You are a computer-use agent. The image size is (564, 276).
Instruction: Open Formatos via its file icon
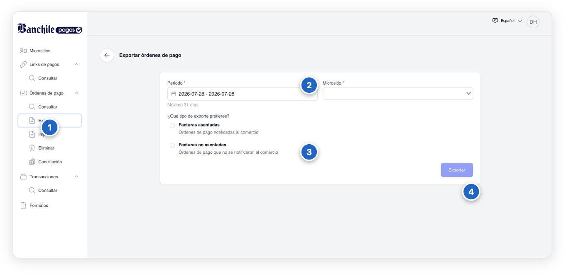tap(23, 206)
